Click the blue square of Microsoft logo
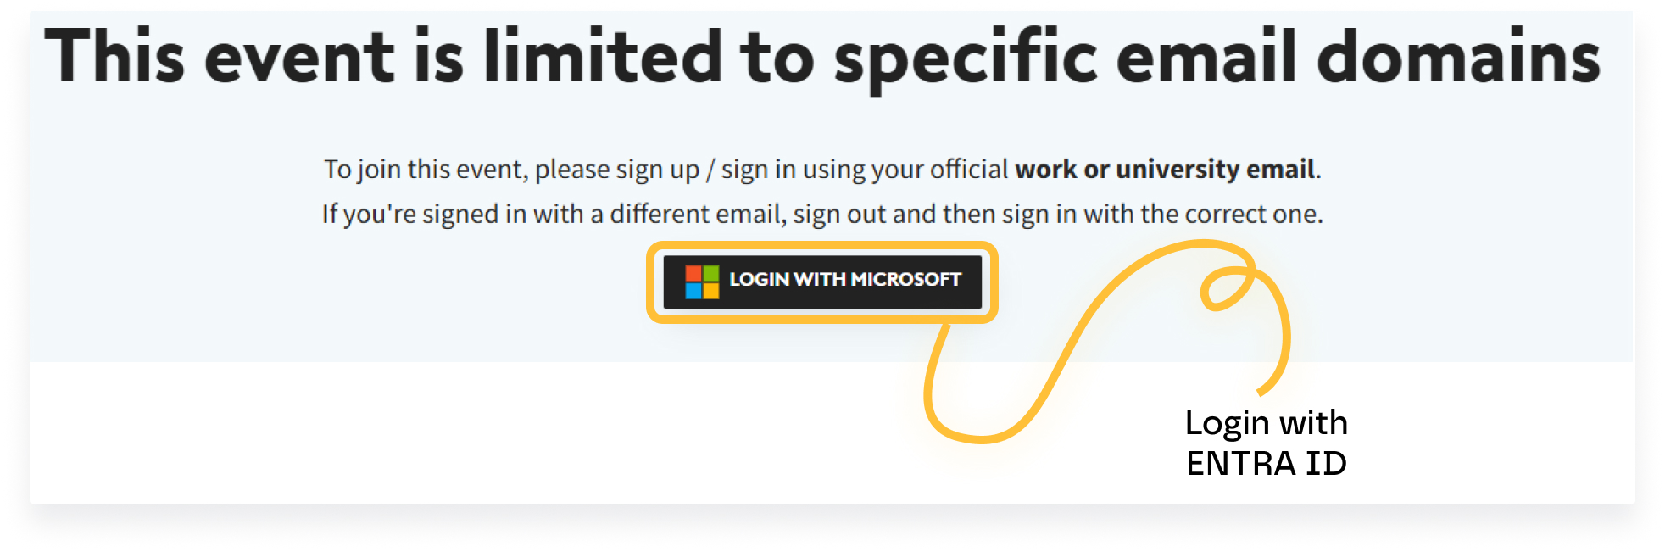 693,291
